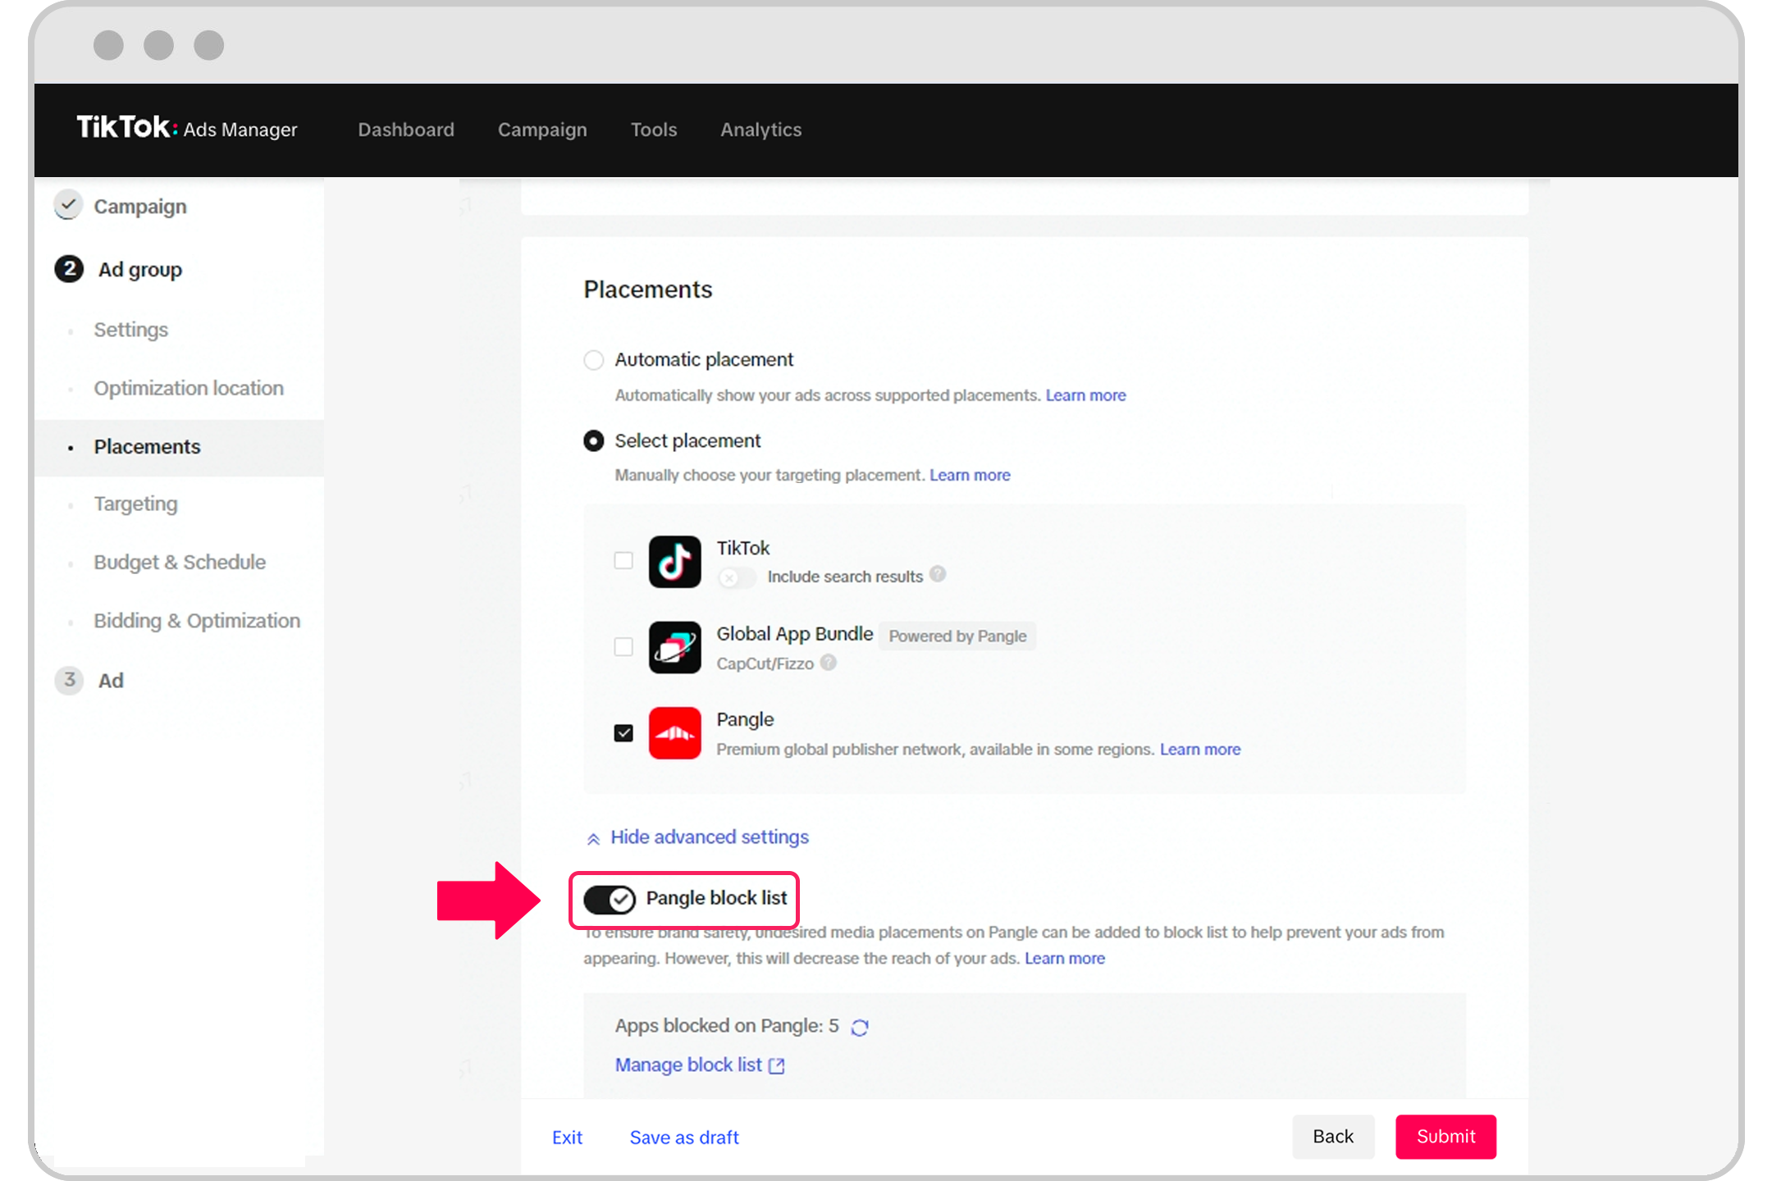Click the Apps blocked on Pangle refresh icon
1772x1181 pixels.
[x=860, y=1025]
